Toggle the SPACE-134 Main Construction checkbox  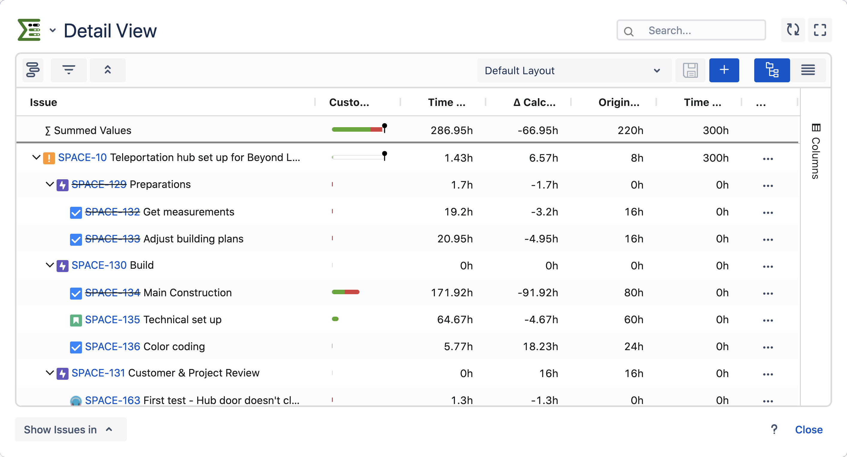click(76, 293)
